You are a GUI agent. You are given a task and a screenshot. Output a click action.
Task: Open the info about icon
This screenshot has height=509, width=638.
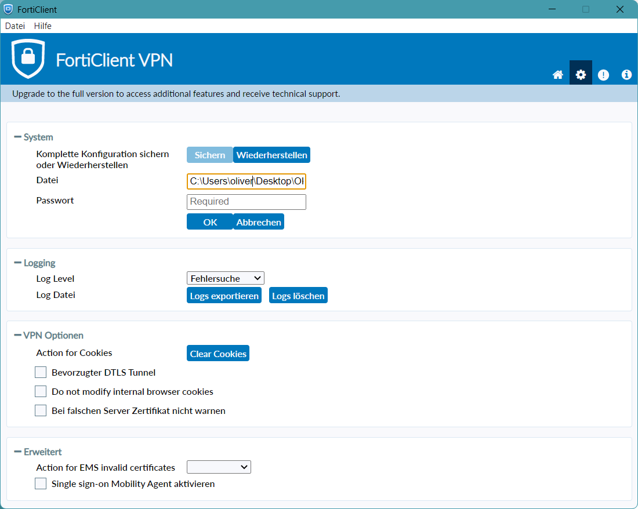click(x=626, y=75)
